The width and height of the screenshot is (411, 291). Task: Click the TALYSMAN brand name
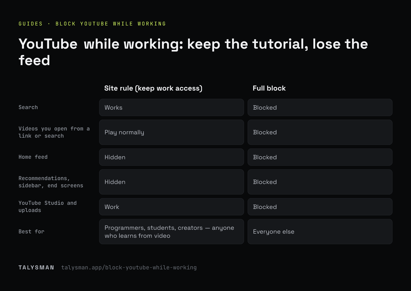click(x=36, y=268)
